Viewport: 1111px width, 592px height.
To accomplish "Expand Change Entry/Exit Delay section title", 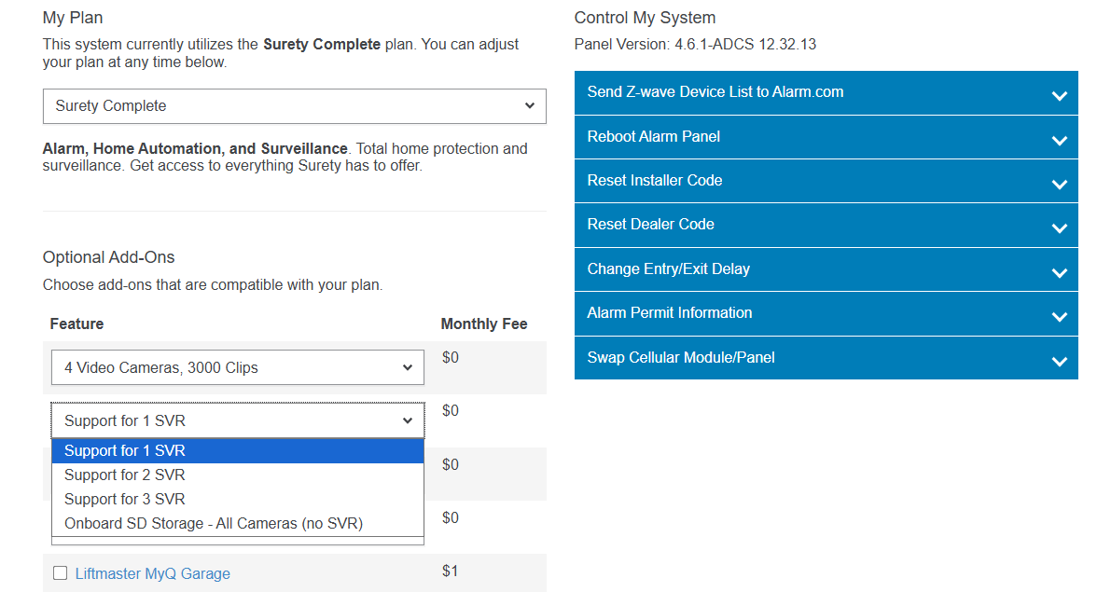I will coord(668,269).
